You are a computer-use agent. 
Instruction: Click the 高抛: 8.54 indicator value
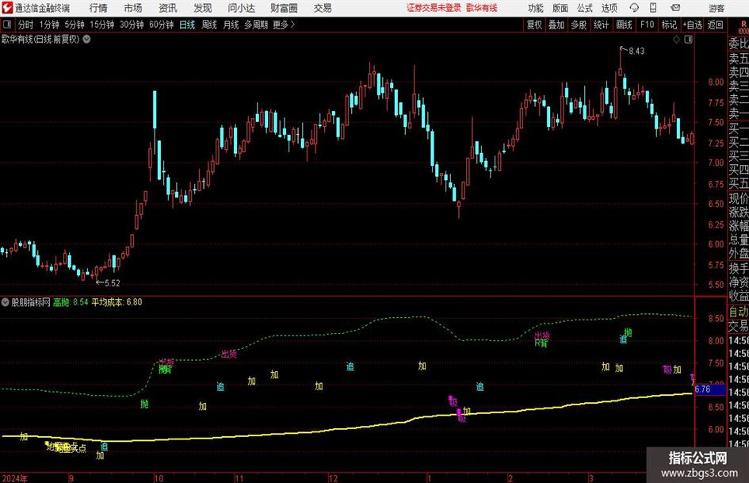(71, 301)
